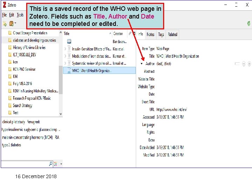The height and width of the screenshot is (189, 252).
Task: Add another author with plus button
Action: pyautogui.click(x=249, y=64)
